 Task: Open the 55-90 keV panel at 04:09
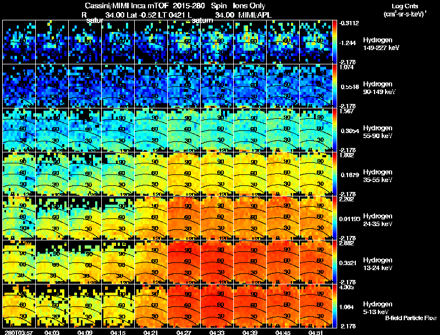85,130
